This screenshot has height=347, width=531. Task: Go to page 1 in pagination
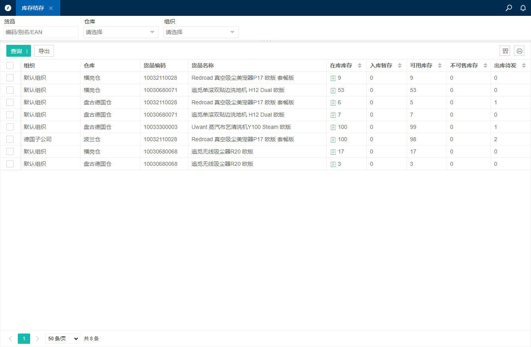pyautogui.click(x=24, y=339)
